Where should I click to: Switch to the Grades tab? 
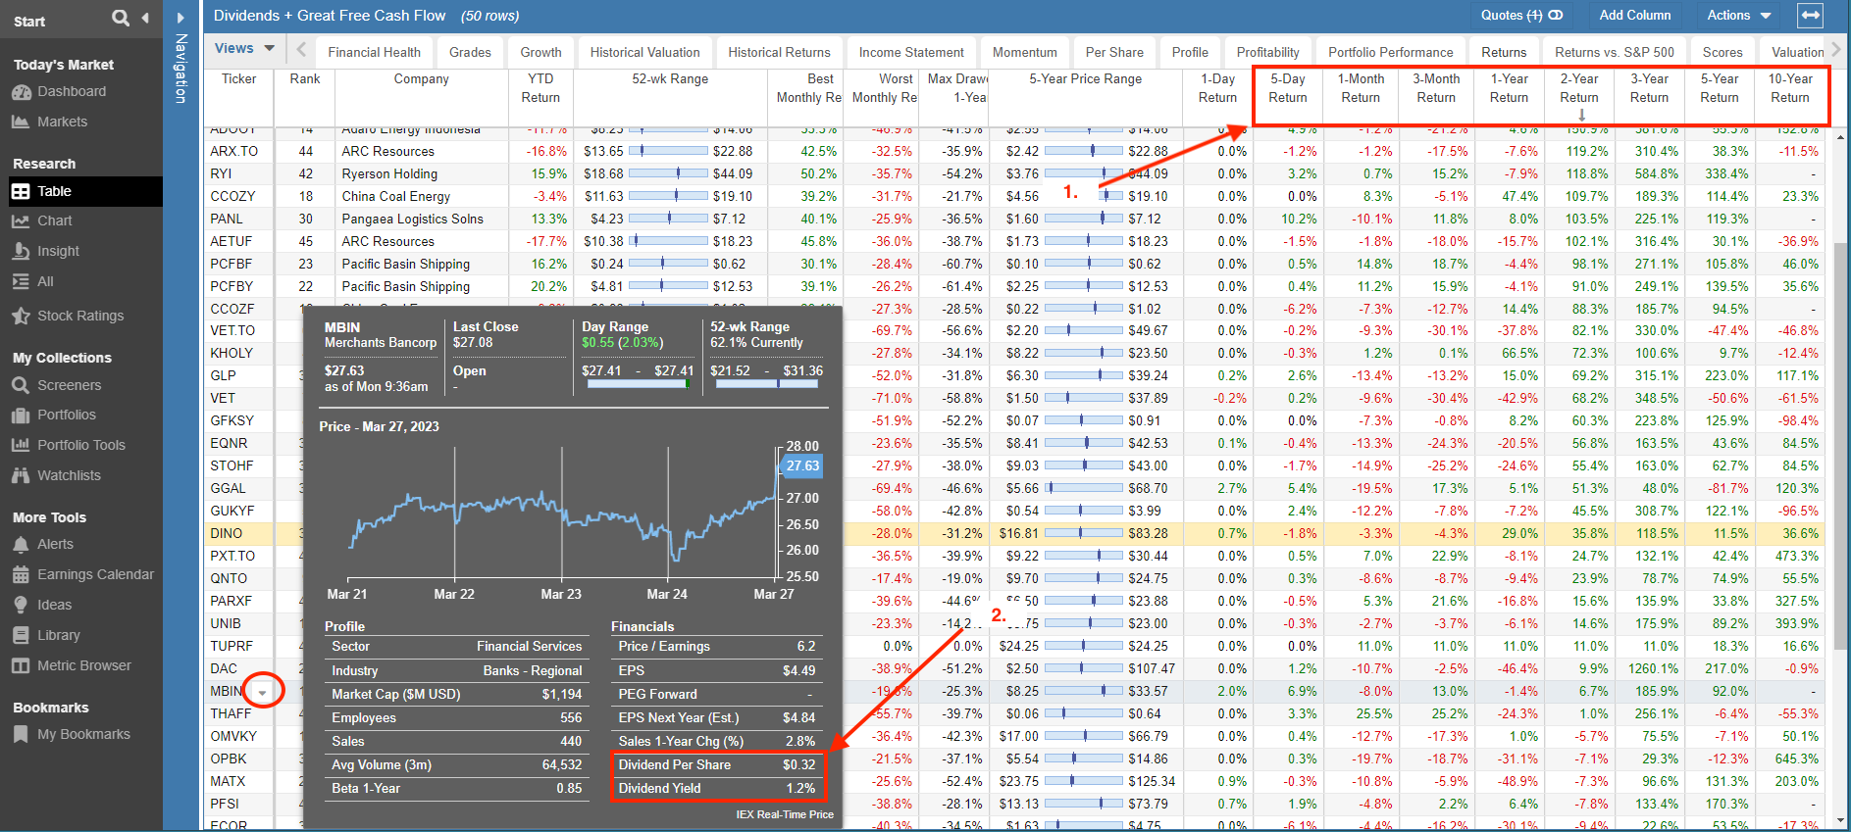470,52
